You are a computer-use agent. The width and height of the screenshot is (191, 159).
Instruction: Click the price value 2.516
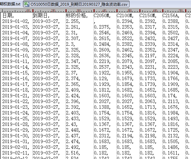point(73,153)
